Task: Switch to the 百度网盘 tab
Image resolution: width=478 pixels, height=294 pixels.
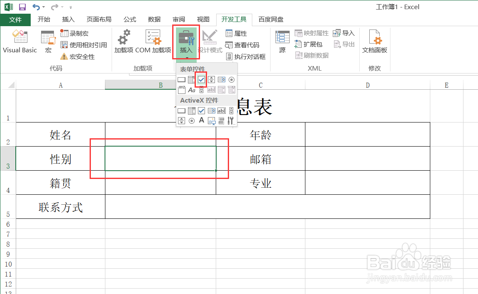Action: point(271,20)
